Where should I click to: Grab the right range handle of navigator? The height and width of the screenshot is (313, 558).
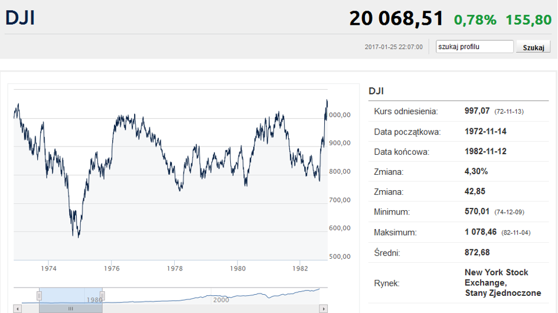102,295
